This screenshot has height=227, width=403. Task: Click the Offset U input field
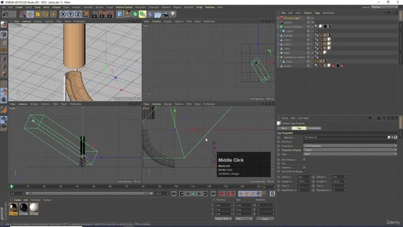pos(304,177)
